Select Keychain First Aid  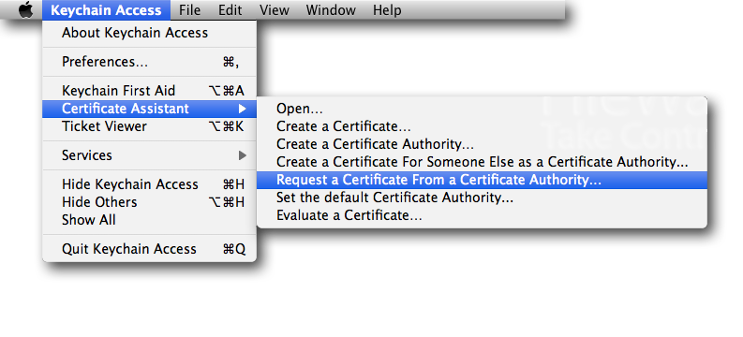tap(149, 91)
